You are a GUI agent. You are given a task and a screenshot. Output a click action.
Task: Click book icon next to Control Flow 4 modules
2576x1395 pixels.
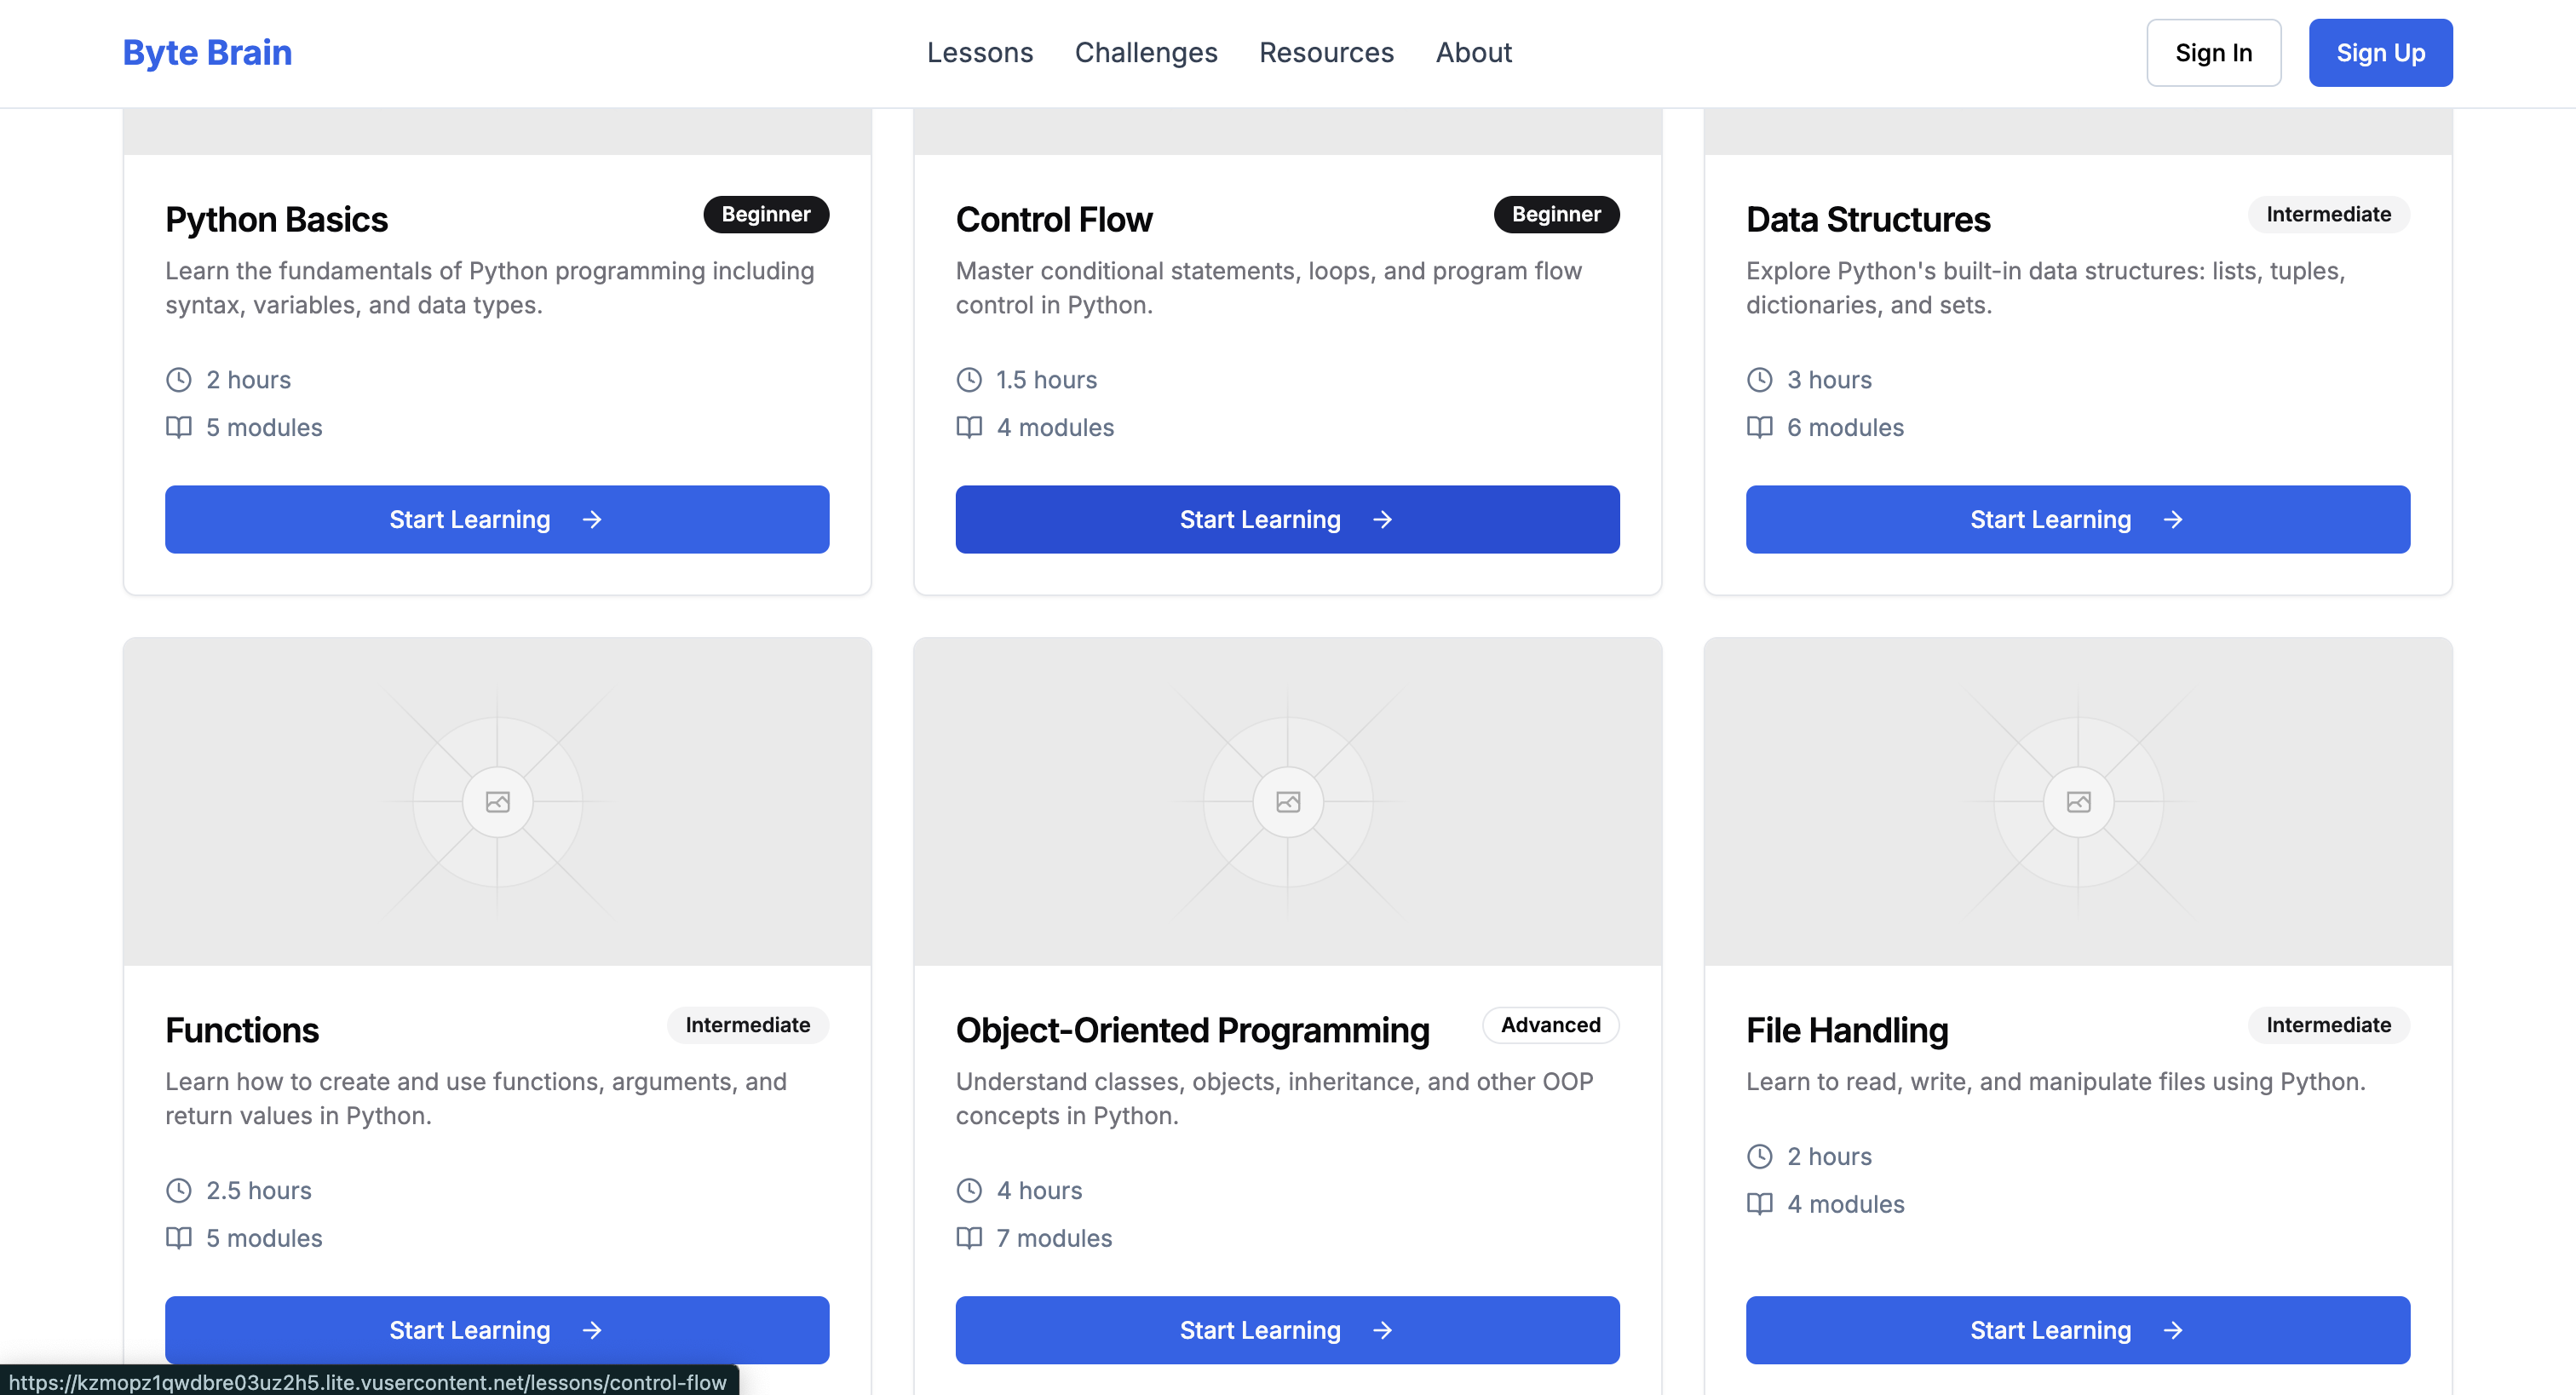[x=968, y=427]
